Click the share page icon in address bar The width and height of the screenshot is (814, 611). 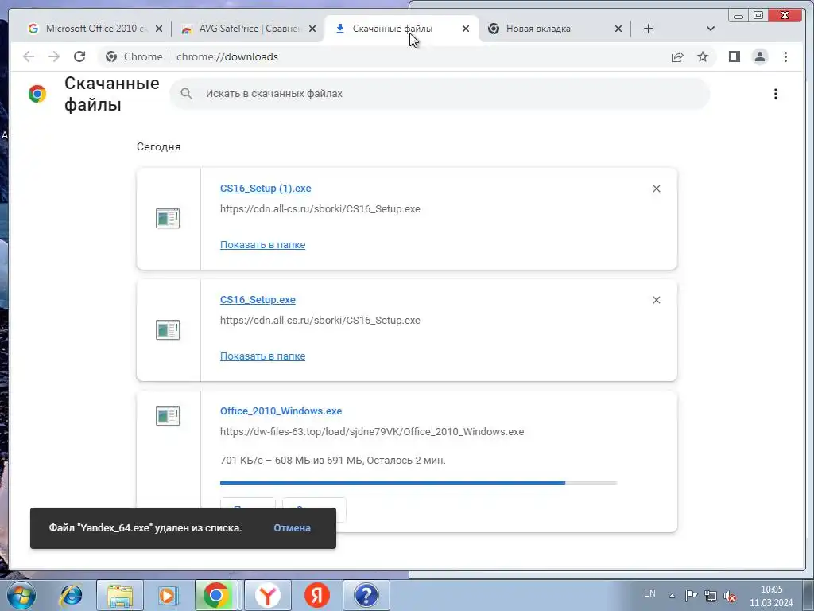pos(677,56)
